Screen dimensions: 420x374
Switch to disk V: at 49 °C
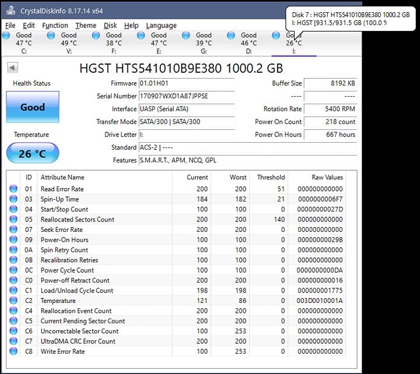(x=69, y=43)
